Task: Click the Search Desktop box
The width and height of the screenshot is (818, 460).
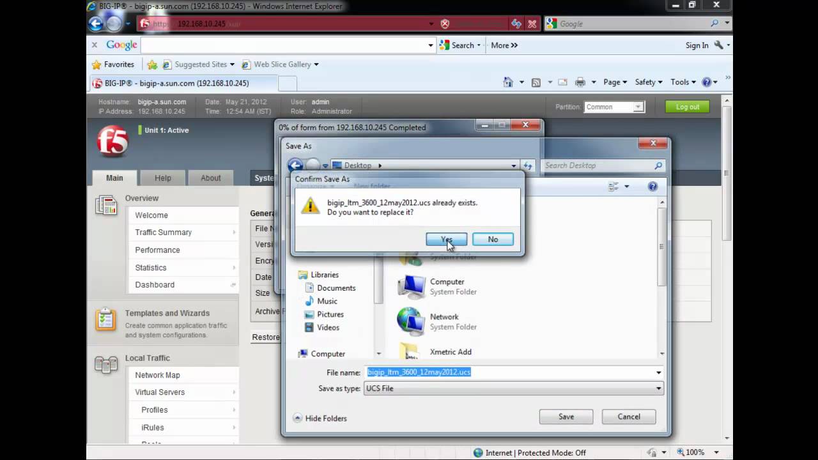Action: (603, 165)
